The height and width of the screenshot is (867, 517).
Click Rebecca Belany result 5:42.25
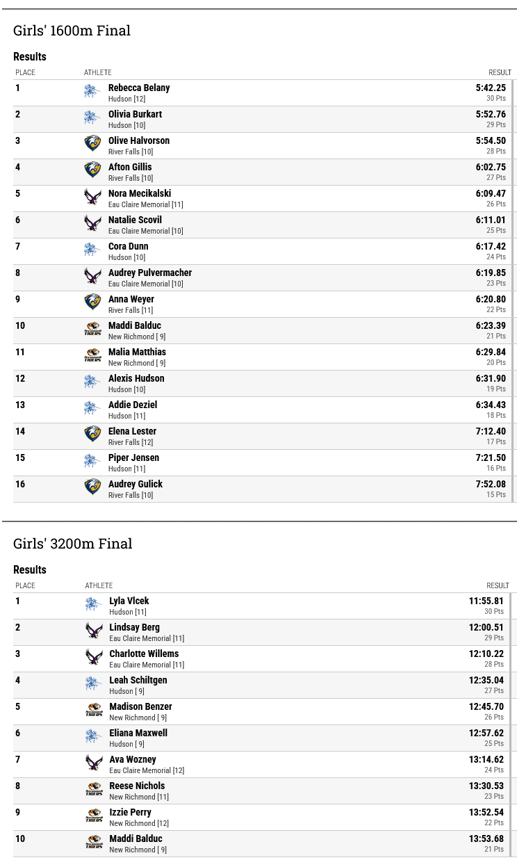point(491,88)
